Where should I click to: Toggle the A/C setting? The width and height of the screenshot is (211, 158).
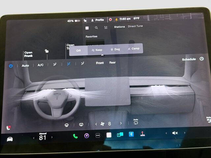point(41,65)
